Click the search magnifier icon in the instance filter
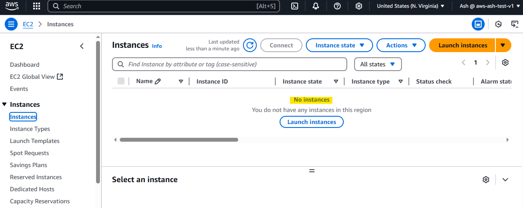The width and height of the screenshot is (523, 208). pyautogui.click(x=120, y=64)
